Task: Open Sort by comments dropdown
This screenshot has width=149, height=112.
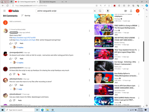Action: pyautogui.click(x=26, y=16)
